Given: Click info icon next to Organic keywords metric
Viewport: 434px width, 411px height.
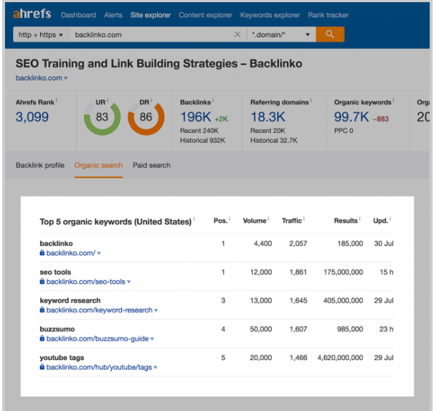Looking at the screenshot, I should coord(394,100).
